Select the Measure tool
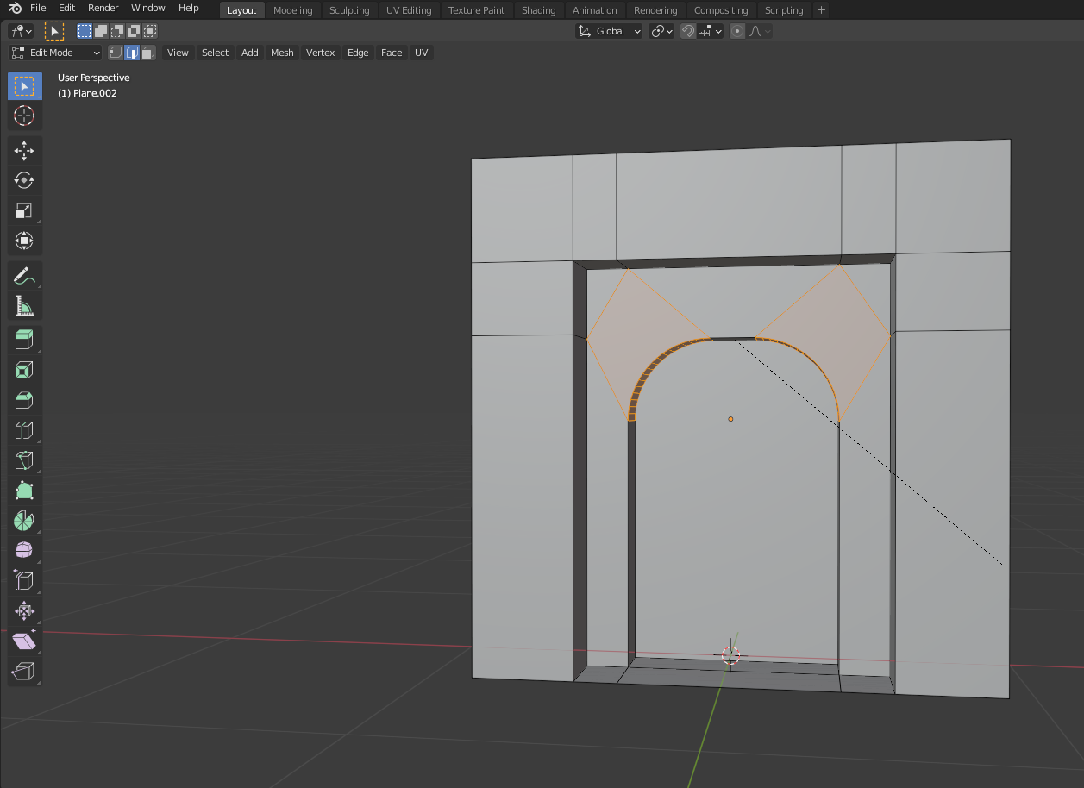The height and width of the screenshot is (788, 1084). pyautogui.click(x=24, y=305)
